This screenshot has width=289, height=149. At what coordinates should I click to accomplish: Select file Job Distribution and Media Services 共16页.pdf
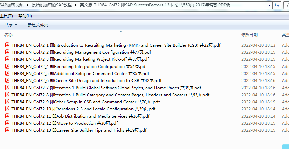coord(80,116)
